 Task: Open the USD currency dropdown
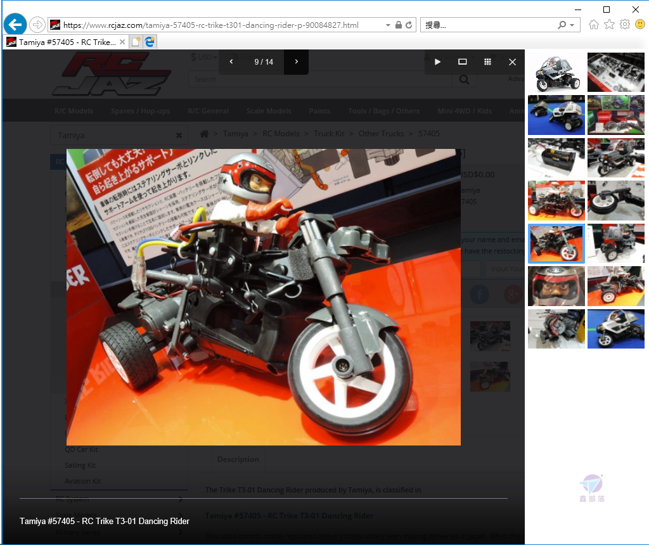click(203, 57)
